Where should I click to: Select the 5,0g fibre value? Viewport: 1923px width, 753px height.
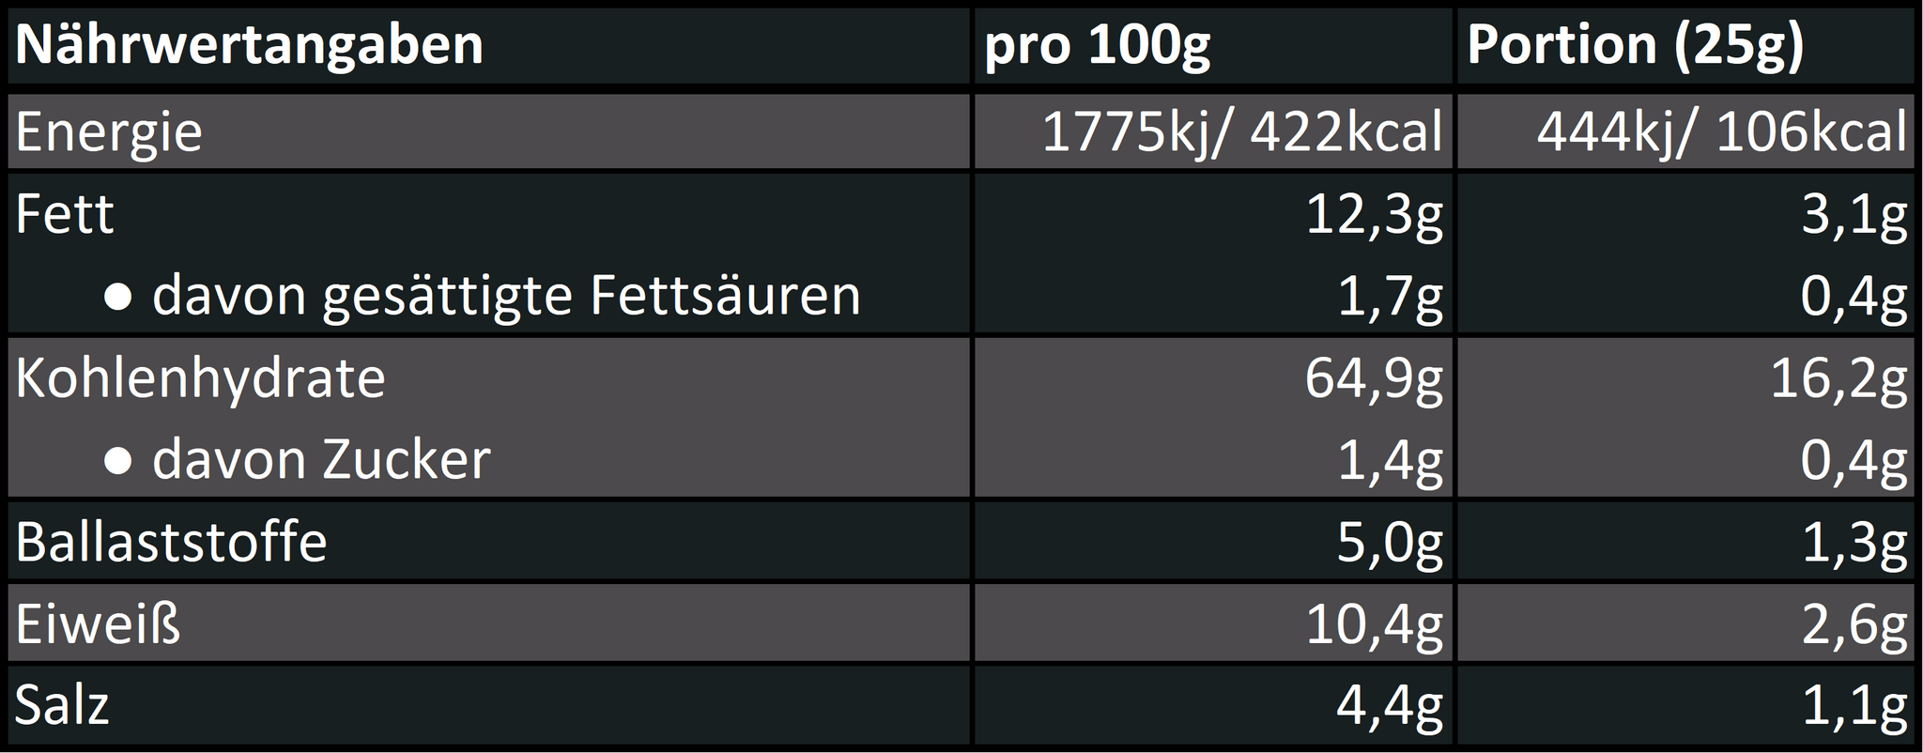[x=1390, y=542]
